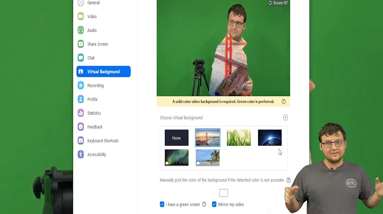The height and width of the screenshot is (214, 383).
Task: Add new virtual background with plus icon
Action: coord(285,118)
